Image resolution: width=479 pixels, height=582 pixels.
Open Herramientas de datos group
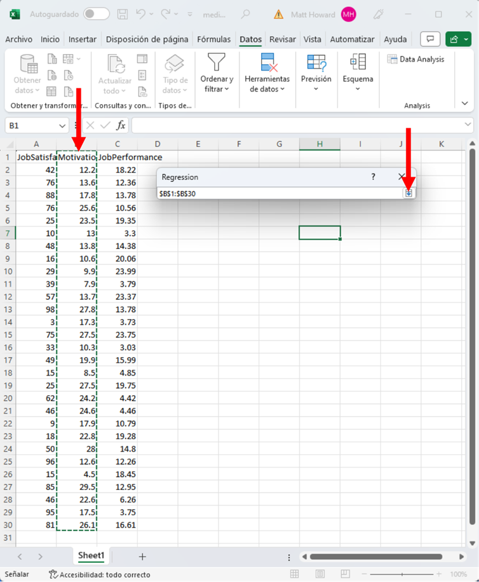267,74
